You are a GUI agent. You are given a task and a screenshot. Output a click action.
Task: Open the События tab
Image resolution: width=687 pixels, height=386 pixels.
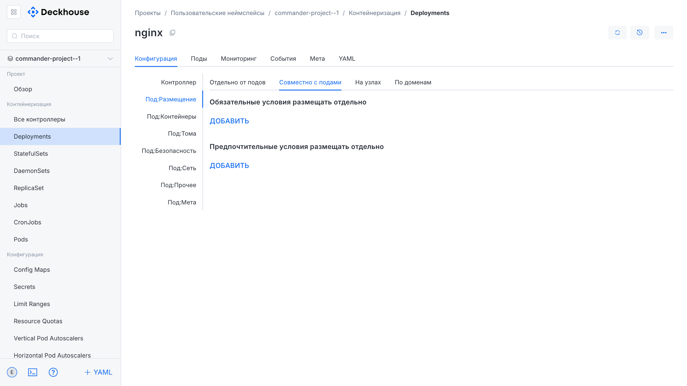283,58
